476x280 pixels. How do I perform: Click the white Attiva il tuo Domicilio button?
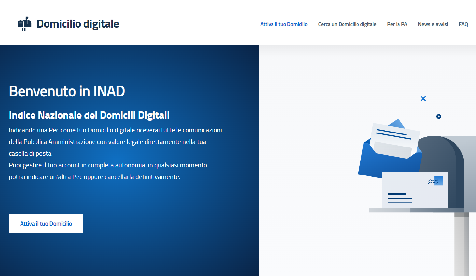tap(46, 224)
